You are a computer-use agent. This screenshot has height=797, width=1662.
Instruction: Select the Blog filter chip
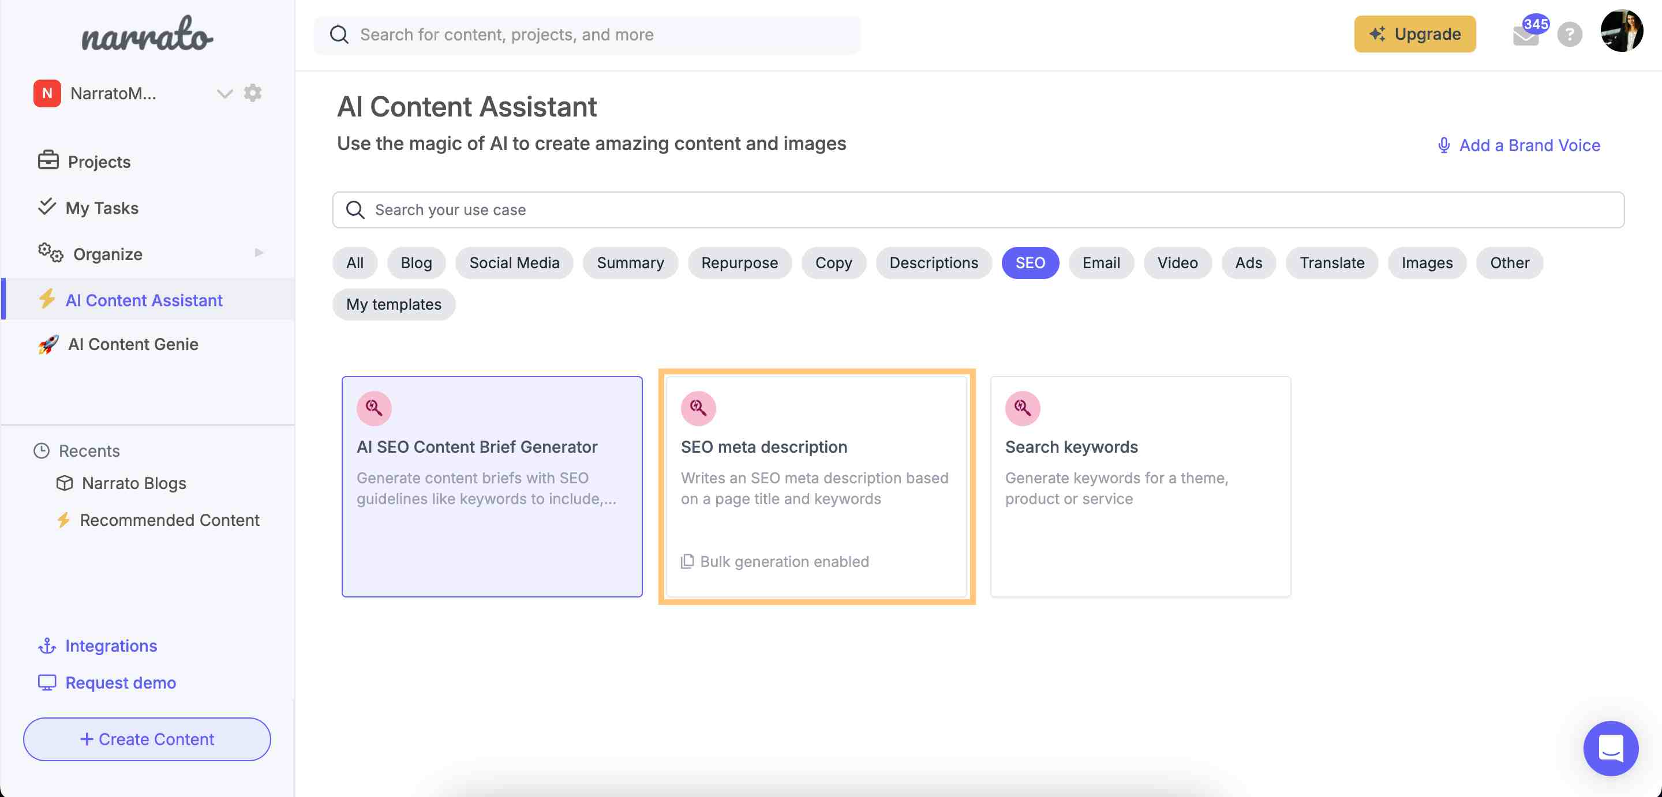coord(416,262)
